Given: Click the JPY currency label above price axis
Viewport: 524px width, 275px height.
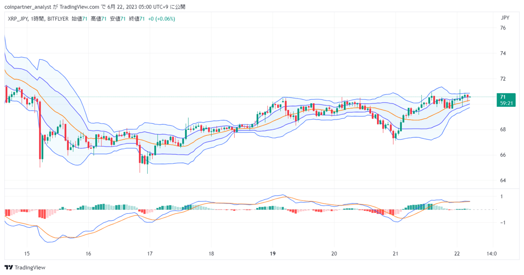Looking at the screenshot, I should [x=505, y=18].
